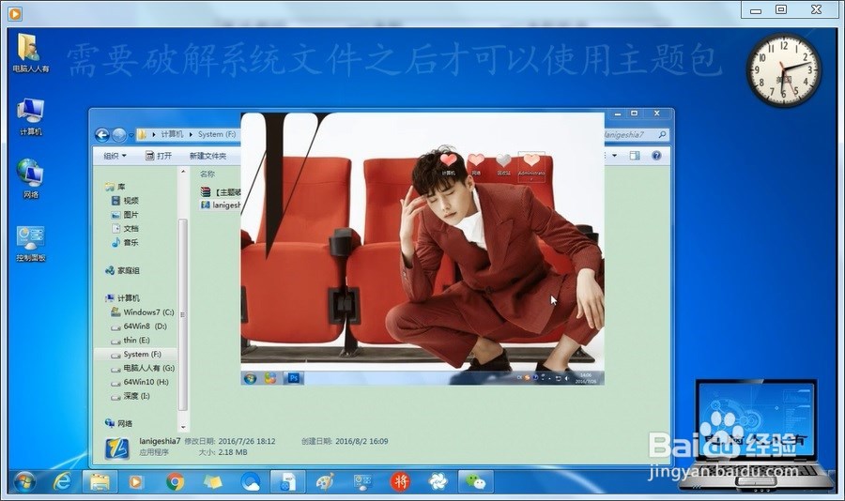The width and height of the screenshot is (845, 501).
Task: Click the orange player icon in outer title bar
Action: coord(15,13)
